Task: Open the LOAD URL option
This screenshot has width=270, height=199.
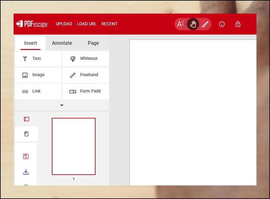Action: [x=87, y=24]
